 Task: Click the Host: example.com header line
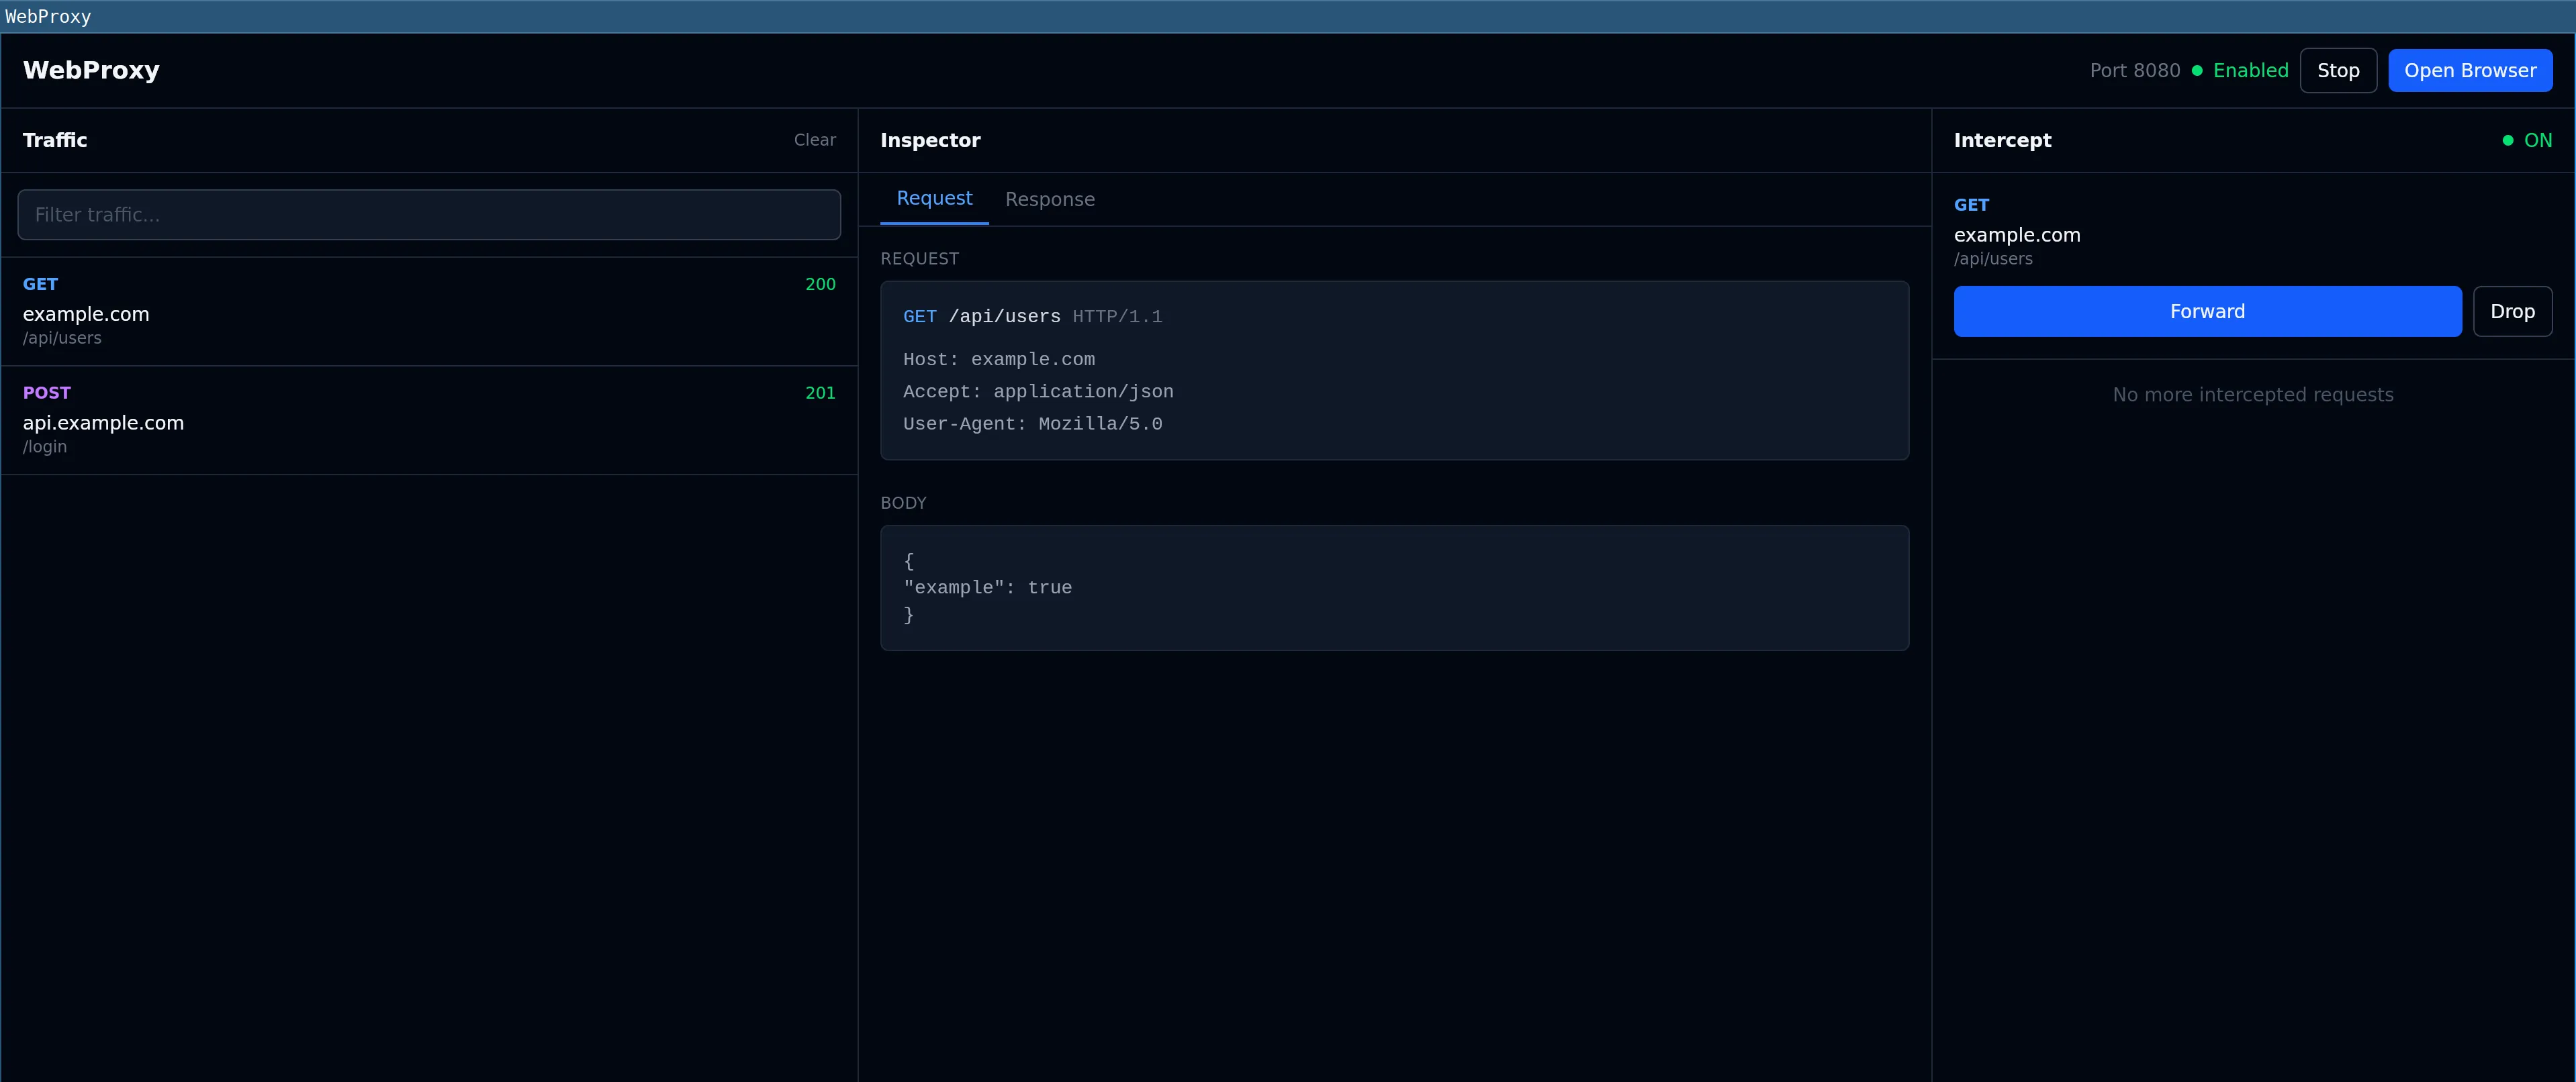999,360
